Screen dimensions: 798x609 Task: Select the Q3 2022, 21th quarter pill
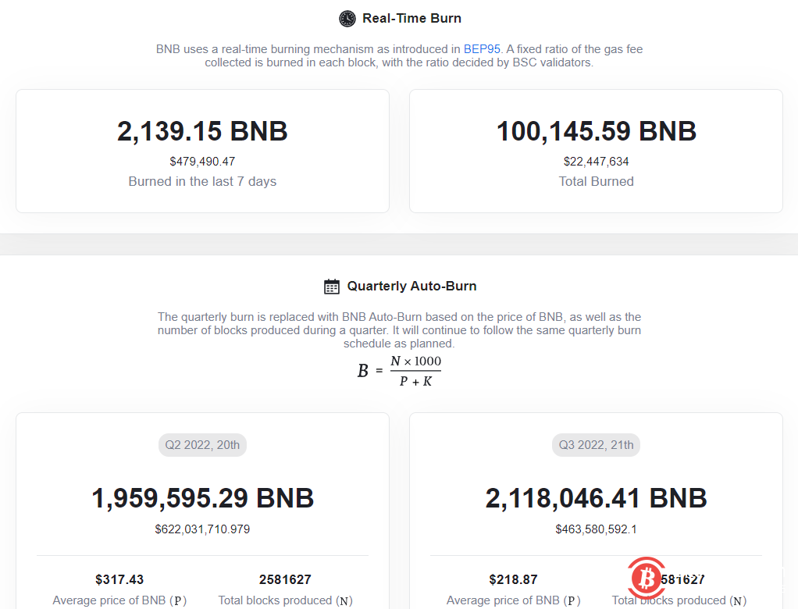click(x=596, y=445)
